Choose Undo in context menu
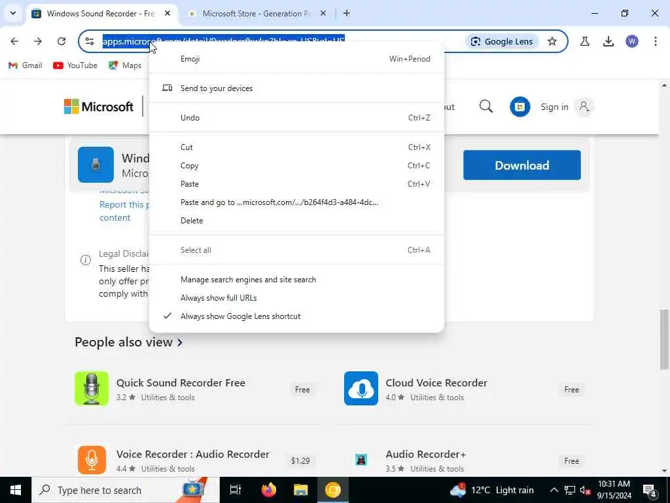The image size is (670, 503). [296, 118]
